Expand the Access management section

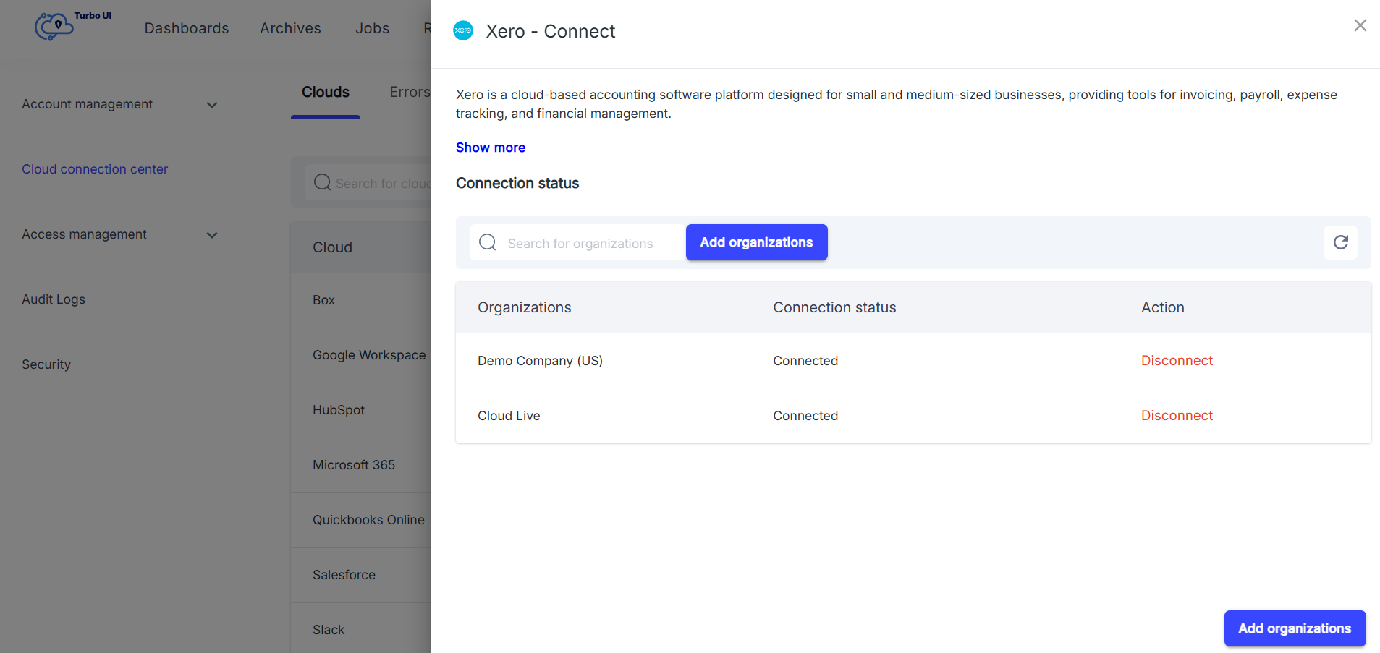point(212,235)
